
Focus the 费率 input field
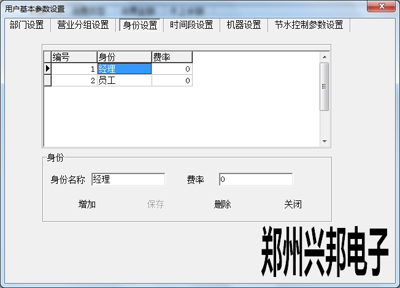pyautogui.click(x=255, y=180)
